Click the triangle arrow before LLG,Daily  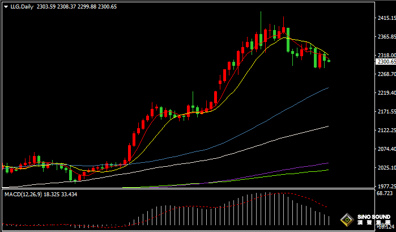5,7
